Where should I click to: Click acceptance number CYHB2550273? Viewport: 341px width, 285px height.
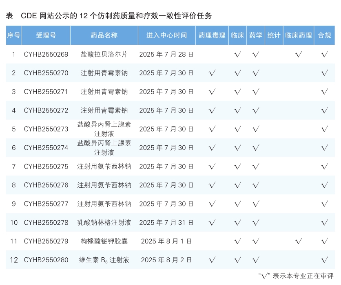46,129
